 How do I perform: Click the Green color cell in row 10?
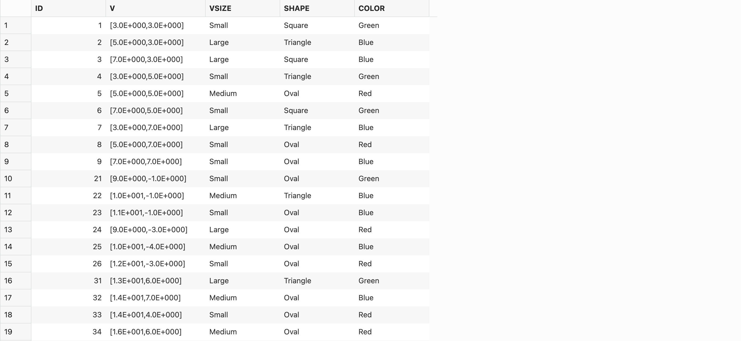coord(368,179)
